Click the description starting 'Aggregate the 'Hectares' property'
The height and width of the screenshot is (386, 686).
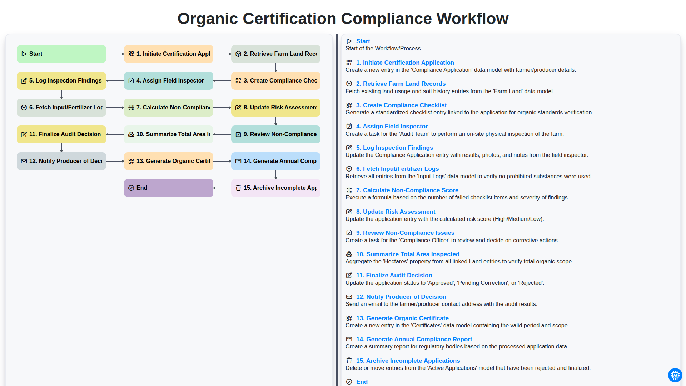459,262
